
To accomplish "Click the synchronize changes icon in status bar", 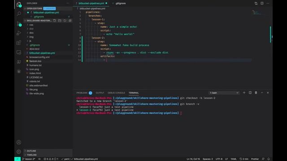I will [x=39, y=159].
